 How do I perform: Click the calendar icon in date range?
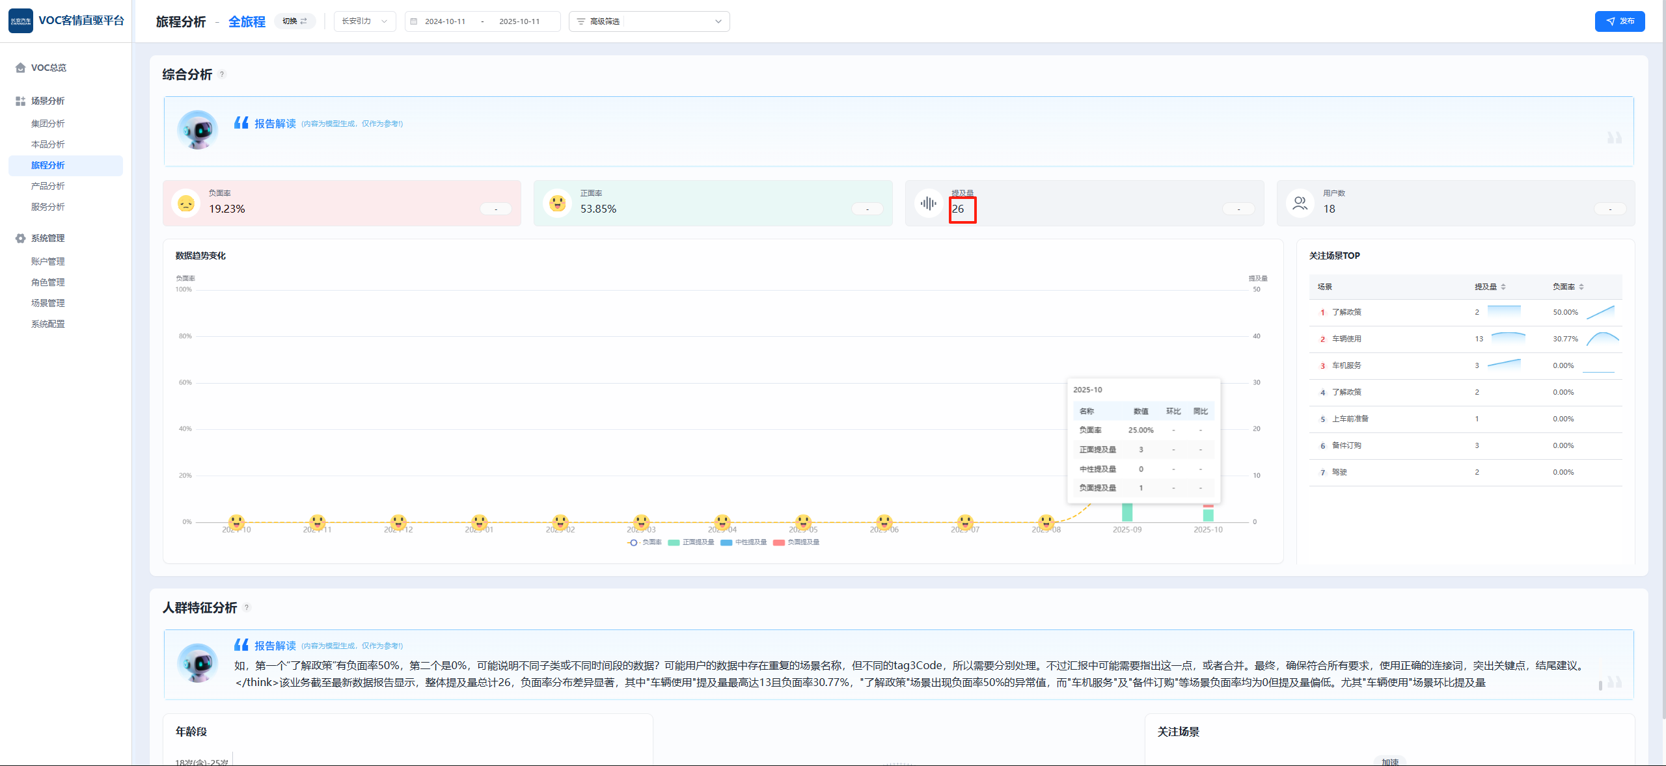click(x=414, y=21)
